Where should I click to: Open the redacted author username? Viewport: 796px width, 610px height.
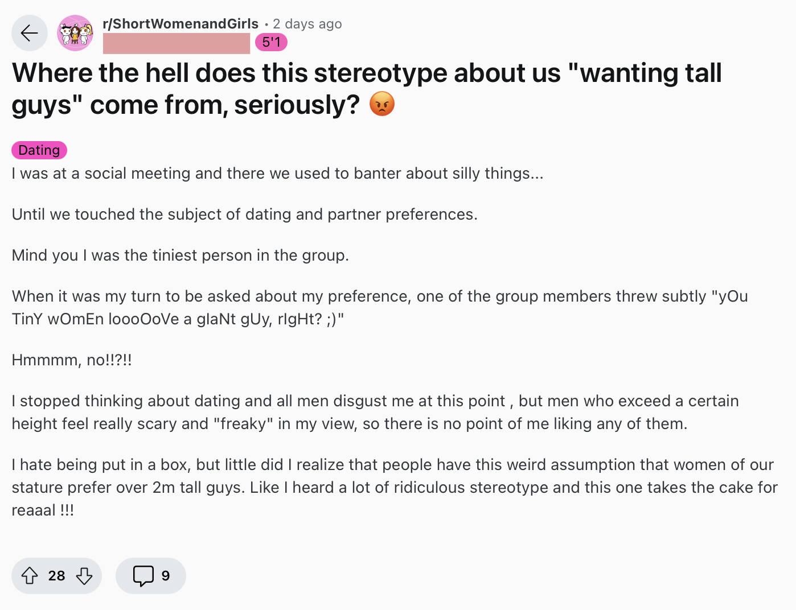pos(177,43)
